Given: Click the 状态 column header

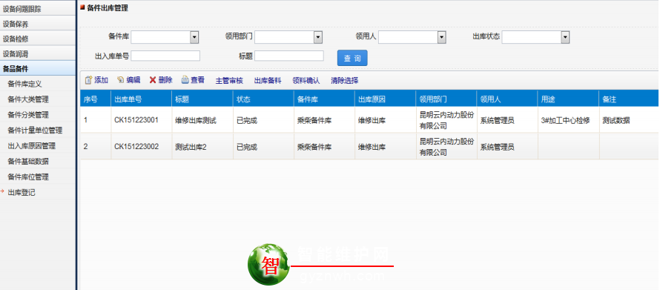Looking at the screenshot, I should (x=263, y=99).
